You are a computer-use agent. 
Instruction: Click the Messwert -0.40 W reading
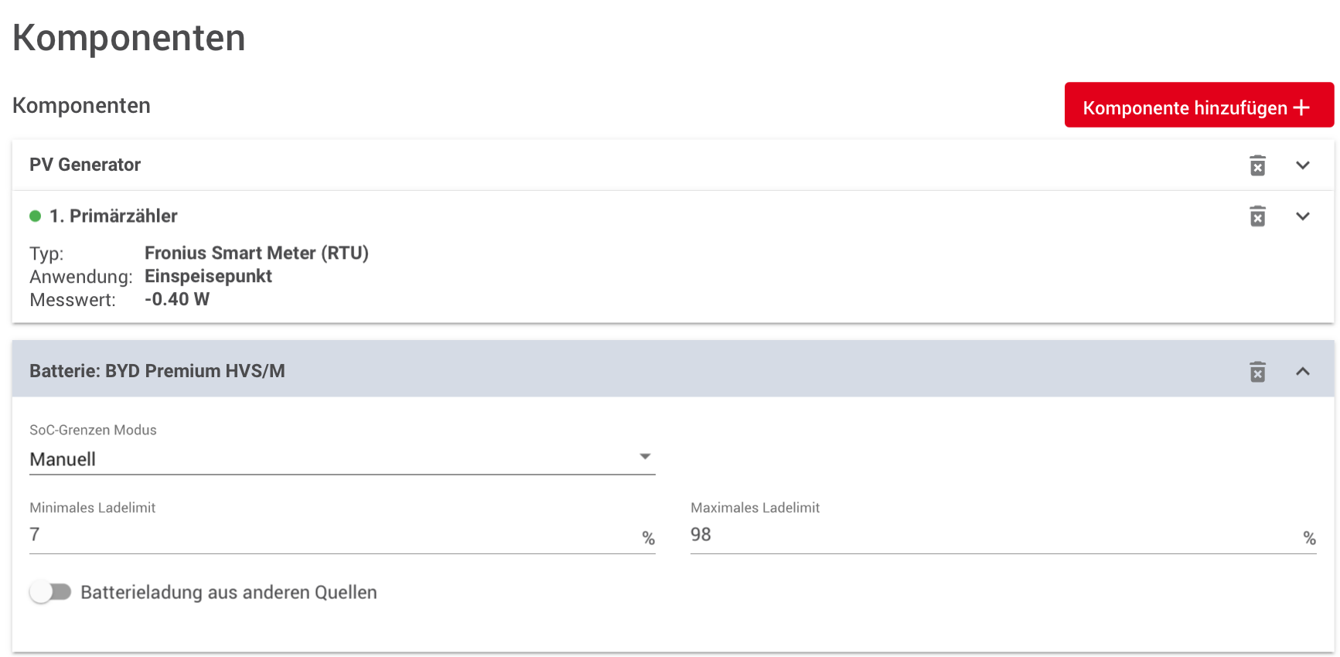tap(177, 300)
